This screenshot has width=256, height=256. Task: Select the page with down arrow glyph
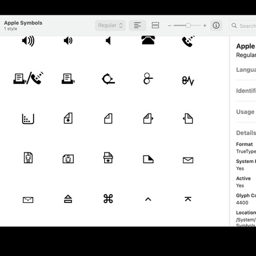[x=68, y=118]
